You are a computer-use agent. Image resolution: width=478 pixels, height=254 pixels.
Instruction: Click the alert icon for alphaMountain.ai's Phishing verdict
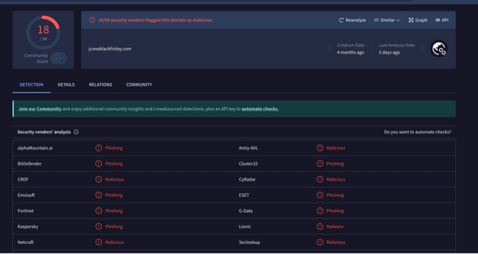99,148
